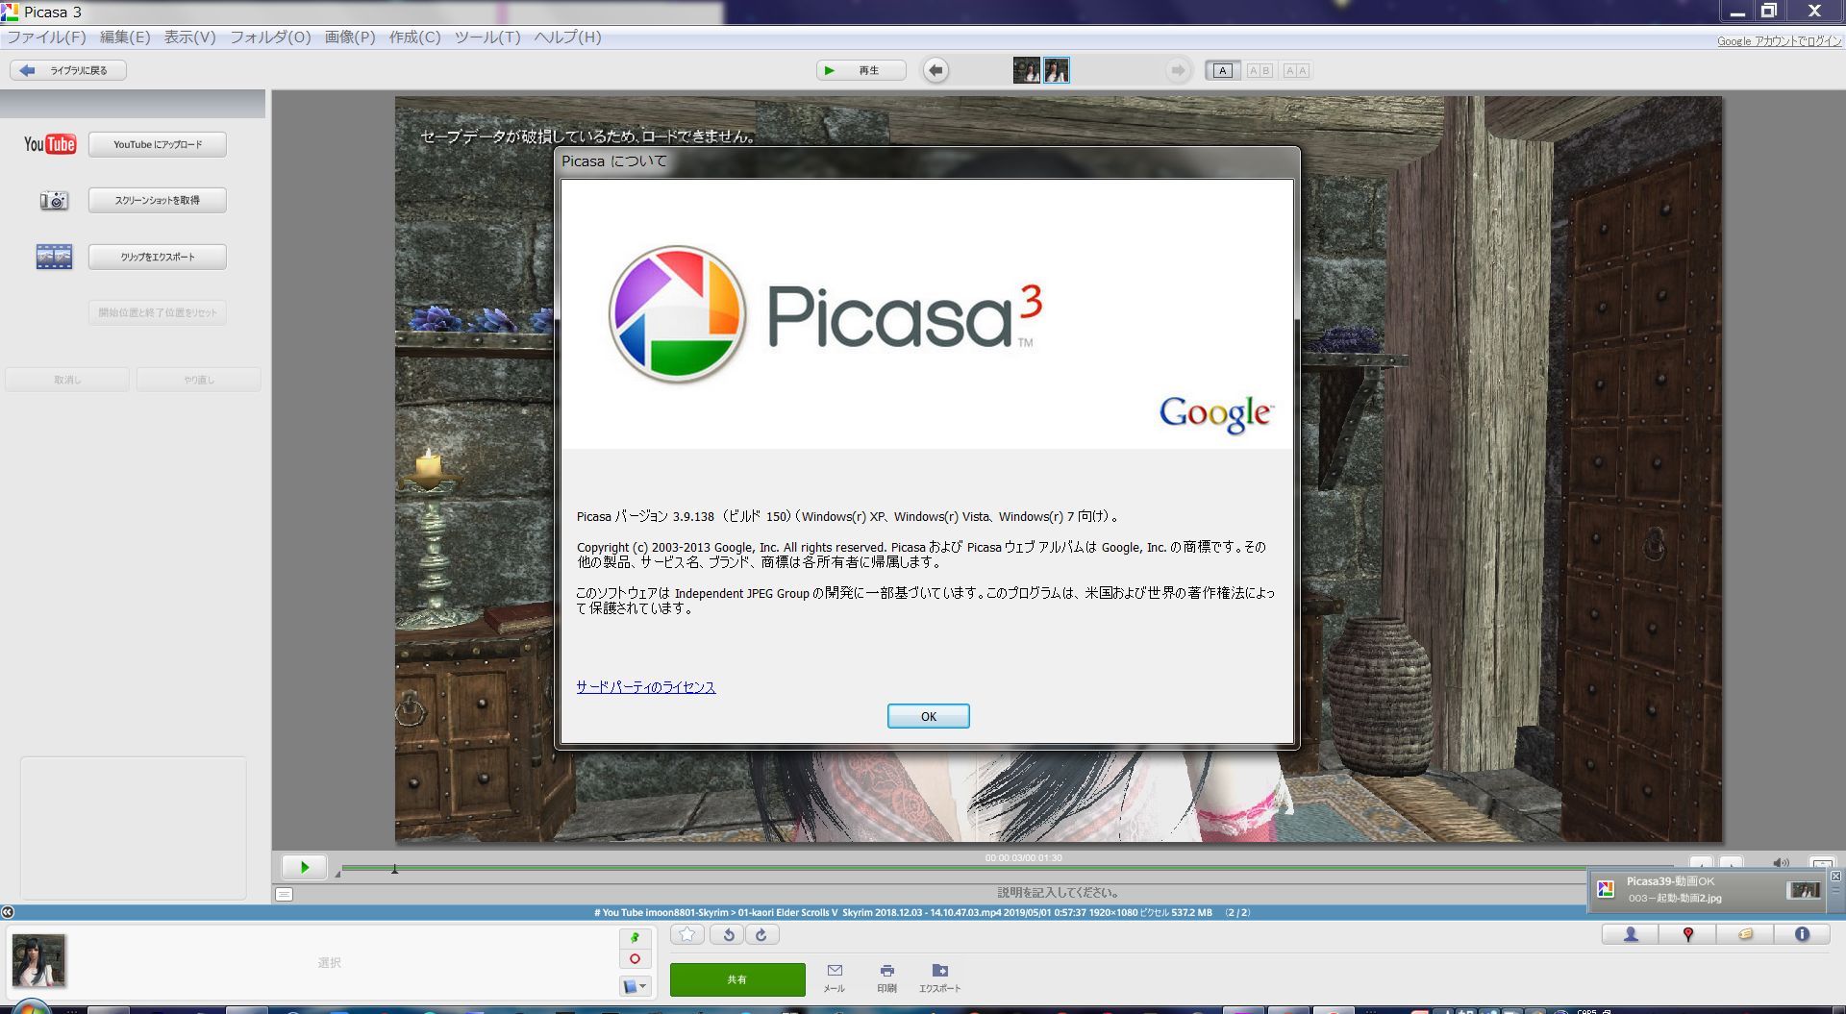
Task: Click the camera screenshot icon
Action: [54, 200]
